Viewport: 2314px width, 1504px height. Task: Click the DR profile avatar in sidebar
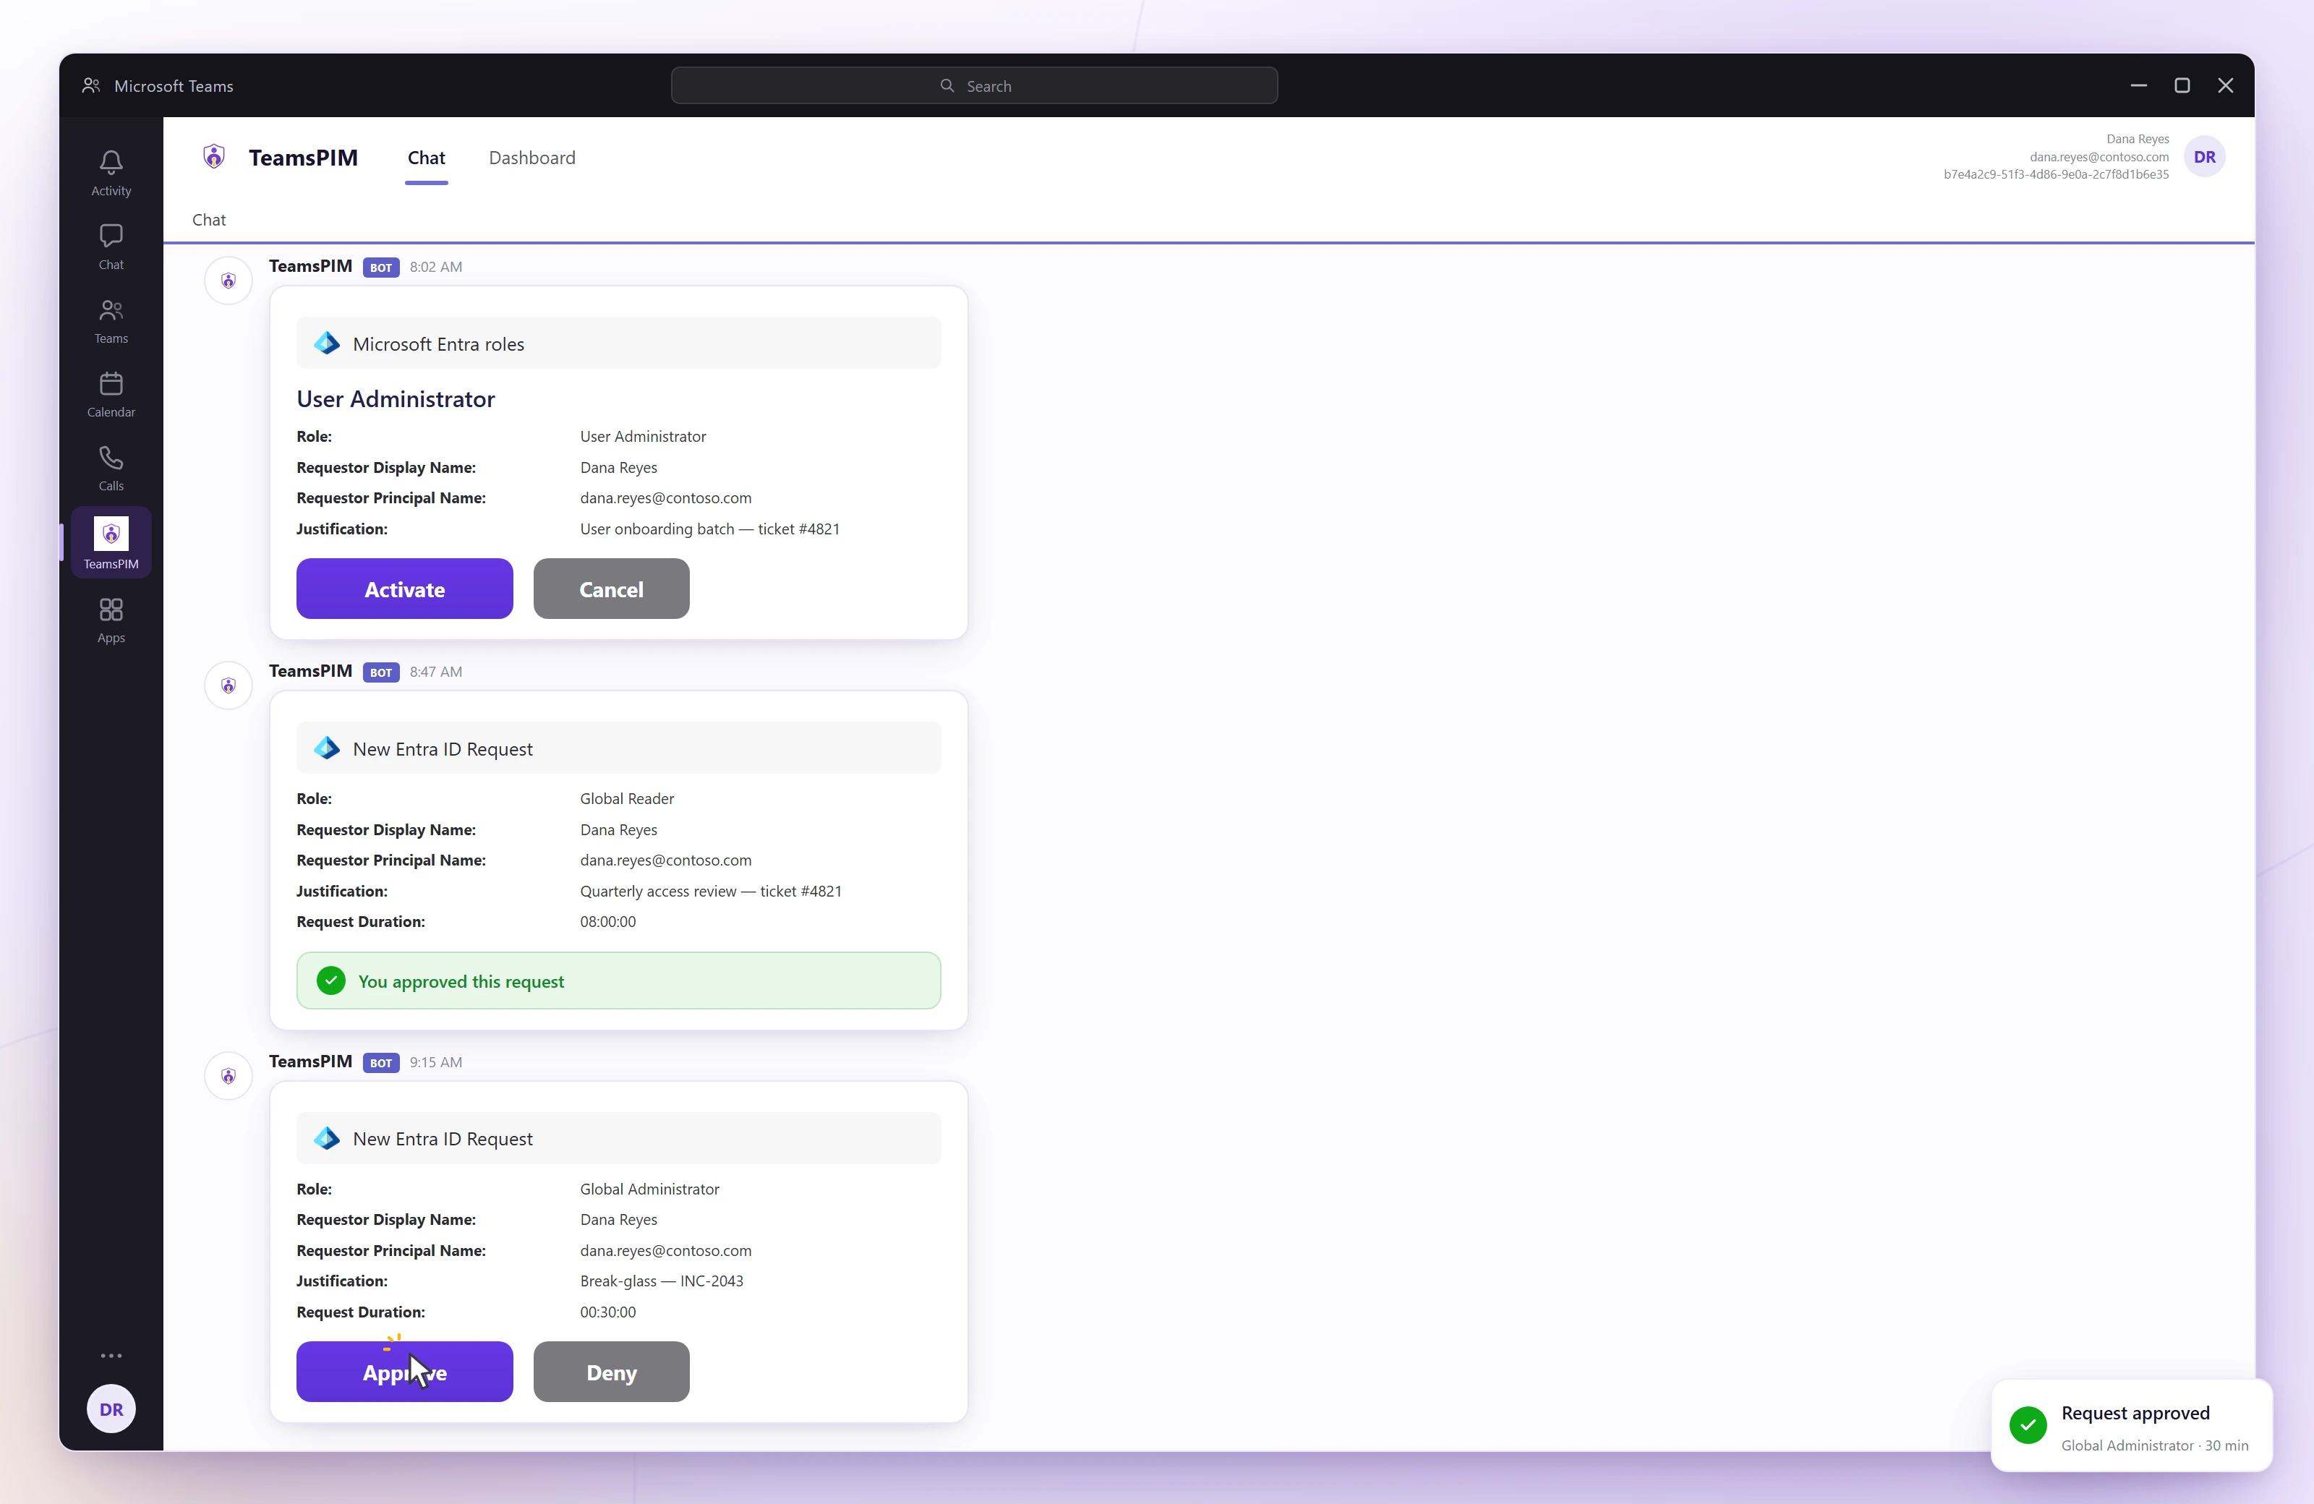111,1409
